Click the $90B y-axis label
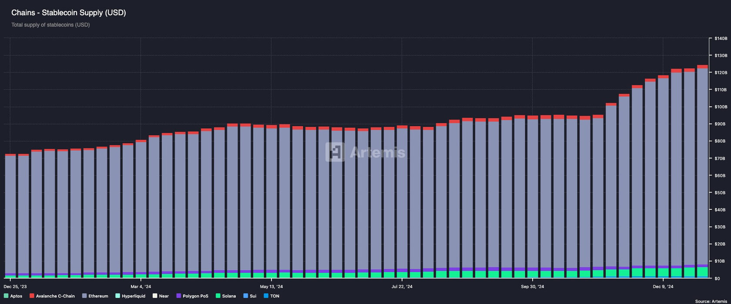 pyautogui.click(x=720, y=124)
